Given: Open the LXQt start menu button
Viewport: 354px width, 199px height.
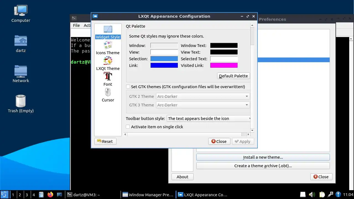Looking at the screenshot, I should [4, 195].
